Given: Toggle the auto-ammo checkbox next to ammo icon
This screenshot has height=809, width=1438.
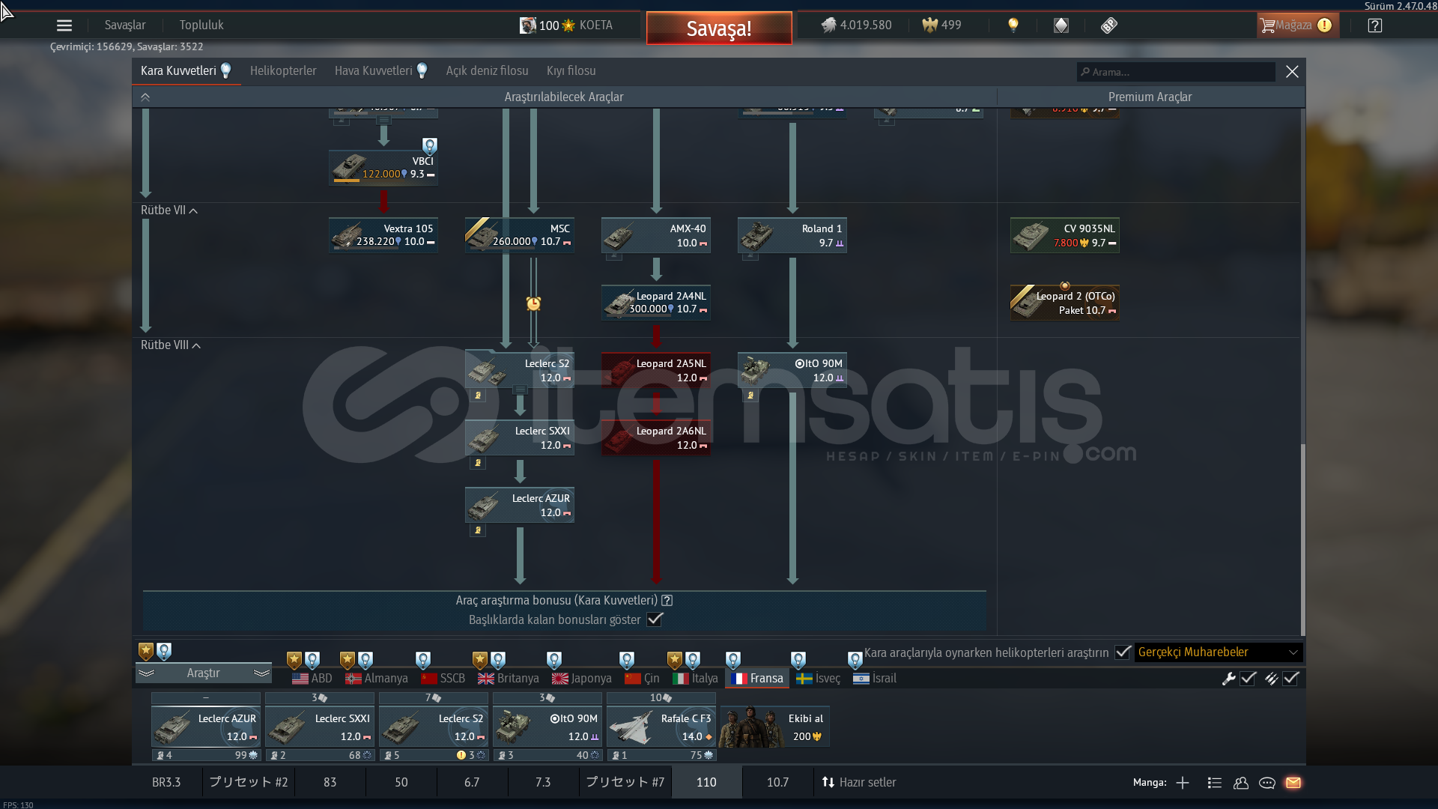Looking at the screenshot, I should (x=1290, y=679).
